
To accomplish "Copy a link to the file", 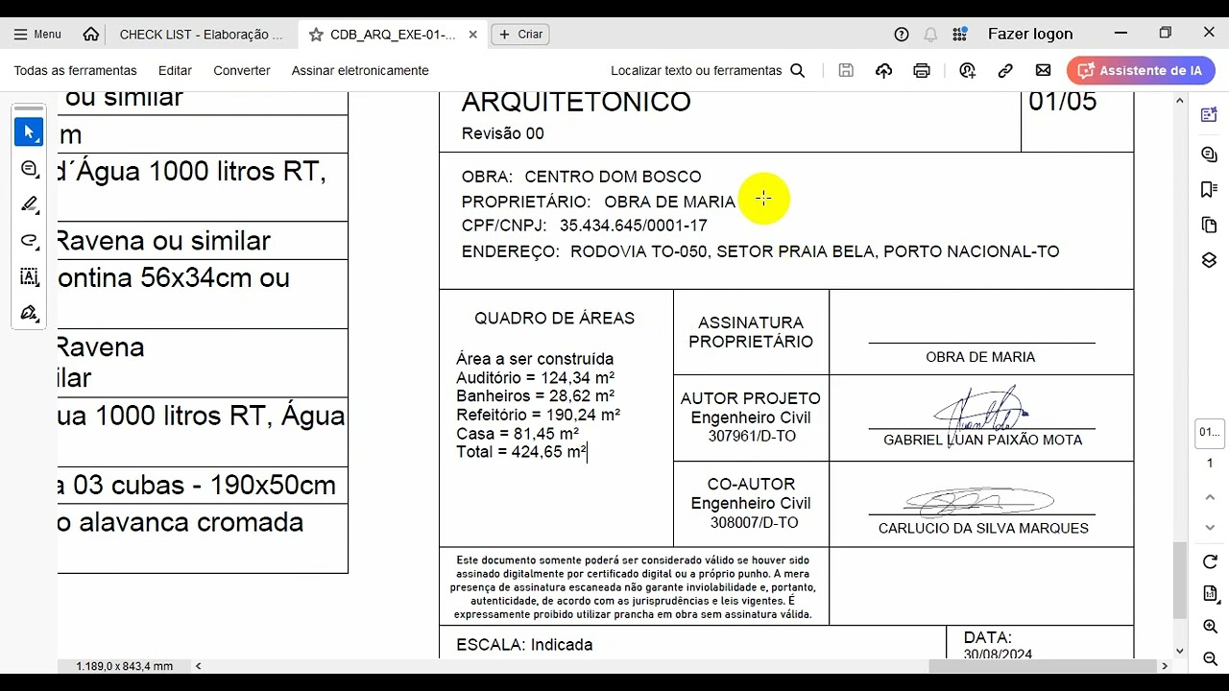I will click(x=1005, y=70).
